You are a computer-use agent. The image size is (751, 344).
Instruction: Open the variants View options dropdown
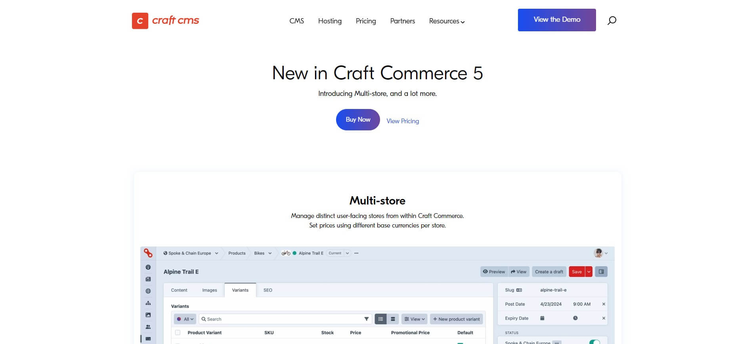414,319
